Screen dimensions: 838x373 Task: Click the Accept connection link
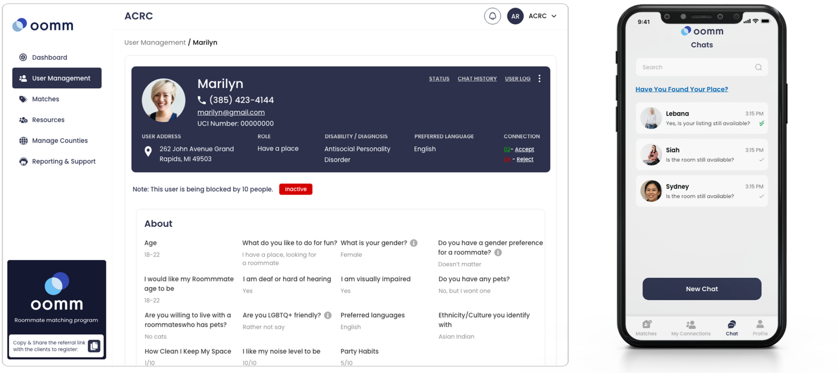pos(524,149)
